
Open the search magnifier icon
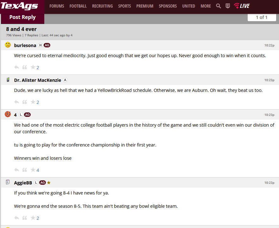coord(219,6)
